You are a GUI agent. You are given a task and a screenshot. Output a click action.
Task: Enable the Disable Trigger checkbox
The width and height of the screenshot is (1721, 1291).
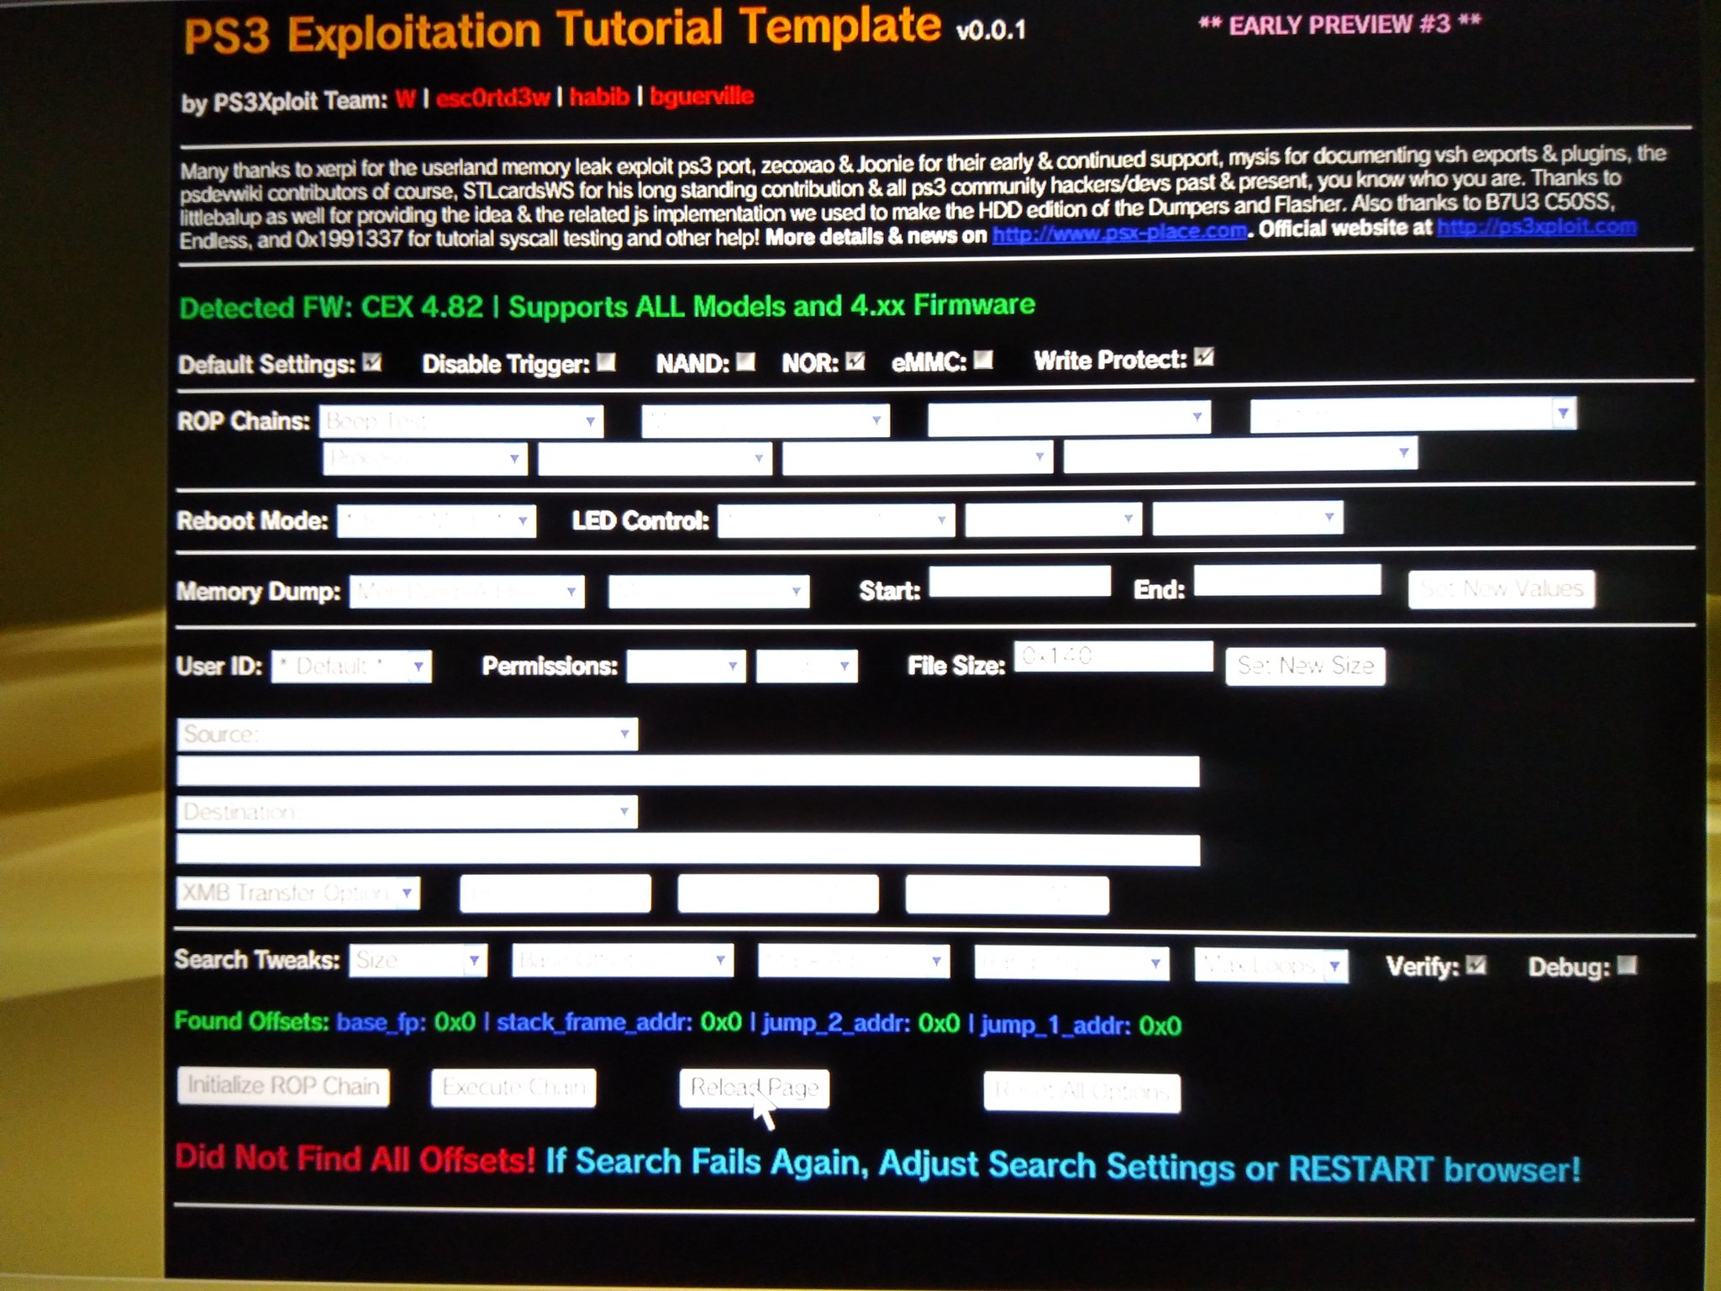tap(606, 362)
